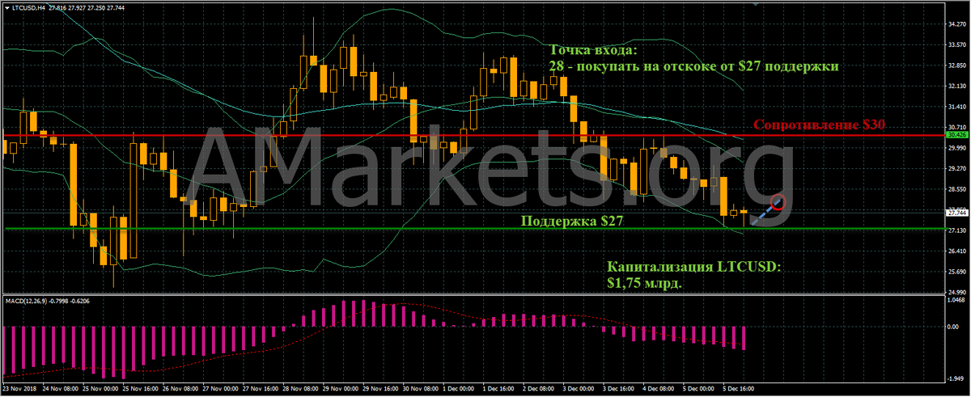Viewport: 971px width, 397px height.
Task: Click the '23 Nov 2018' time label
Action: tap(19, 388)
